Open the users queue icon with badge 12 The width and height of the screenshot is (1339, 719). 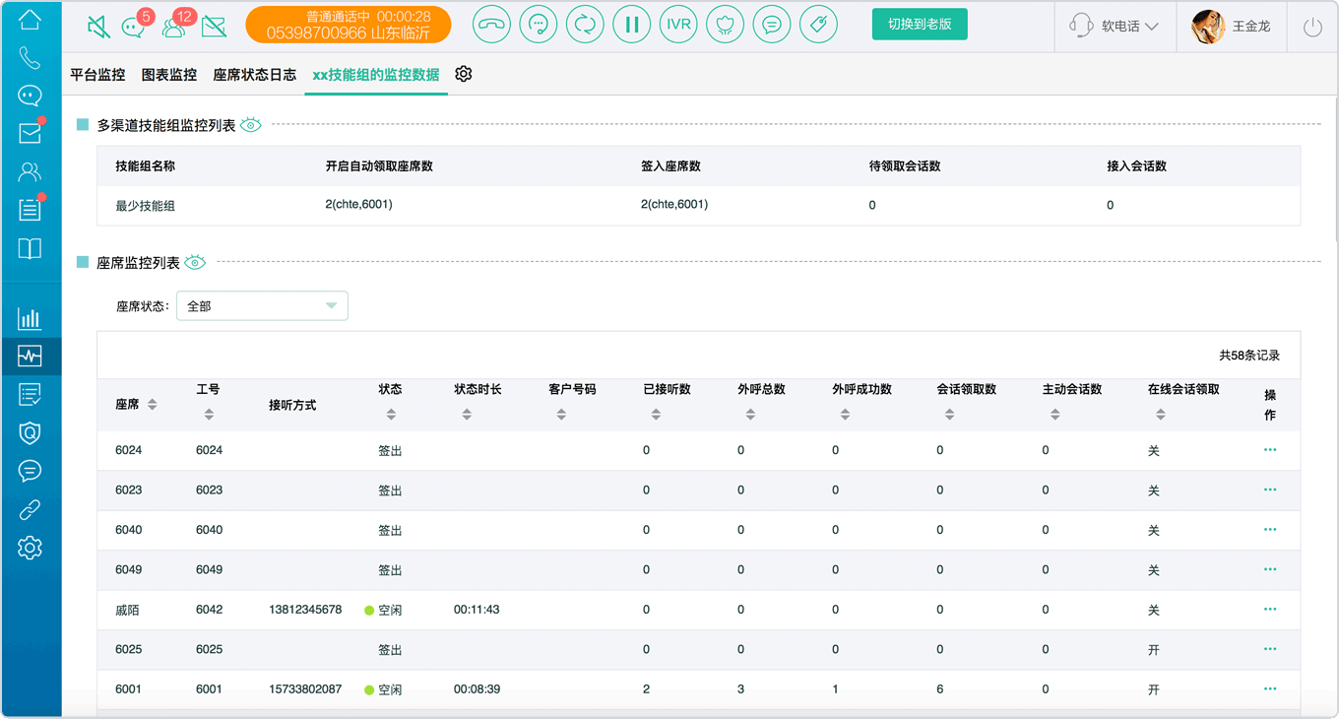coord(175,27)
